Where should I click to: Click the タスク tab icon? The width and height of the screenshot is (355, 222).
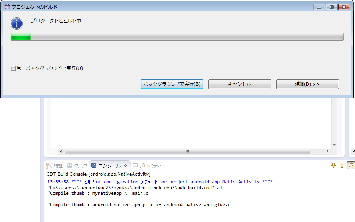tap(69, 166)
